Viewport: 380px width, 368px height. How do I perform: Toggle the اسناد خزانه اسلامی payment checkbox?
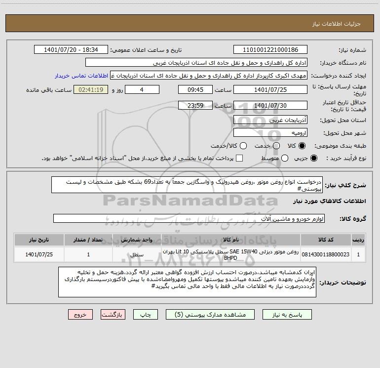pos(239,158)
